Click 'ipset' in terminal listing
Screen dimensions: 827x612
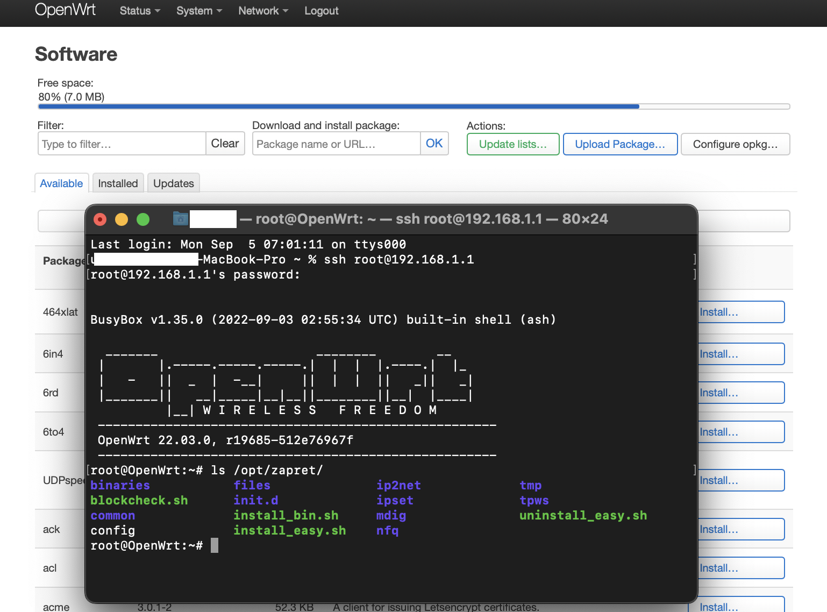[x=395, y=500]
